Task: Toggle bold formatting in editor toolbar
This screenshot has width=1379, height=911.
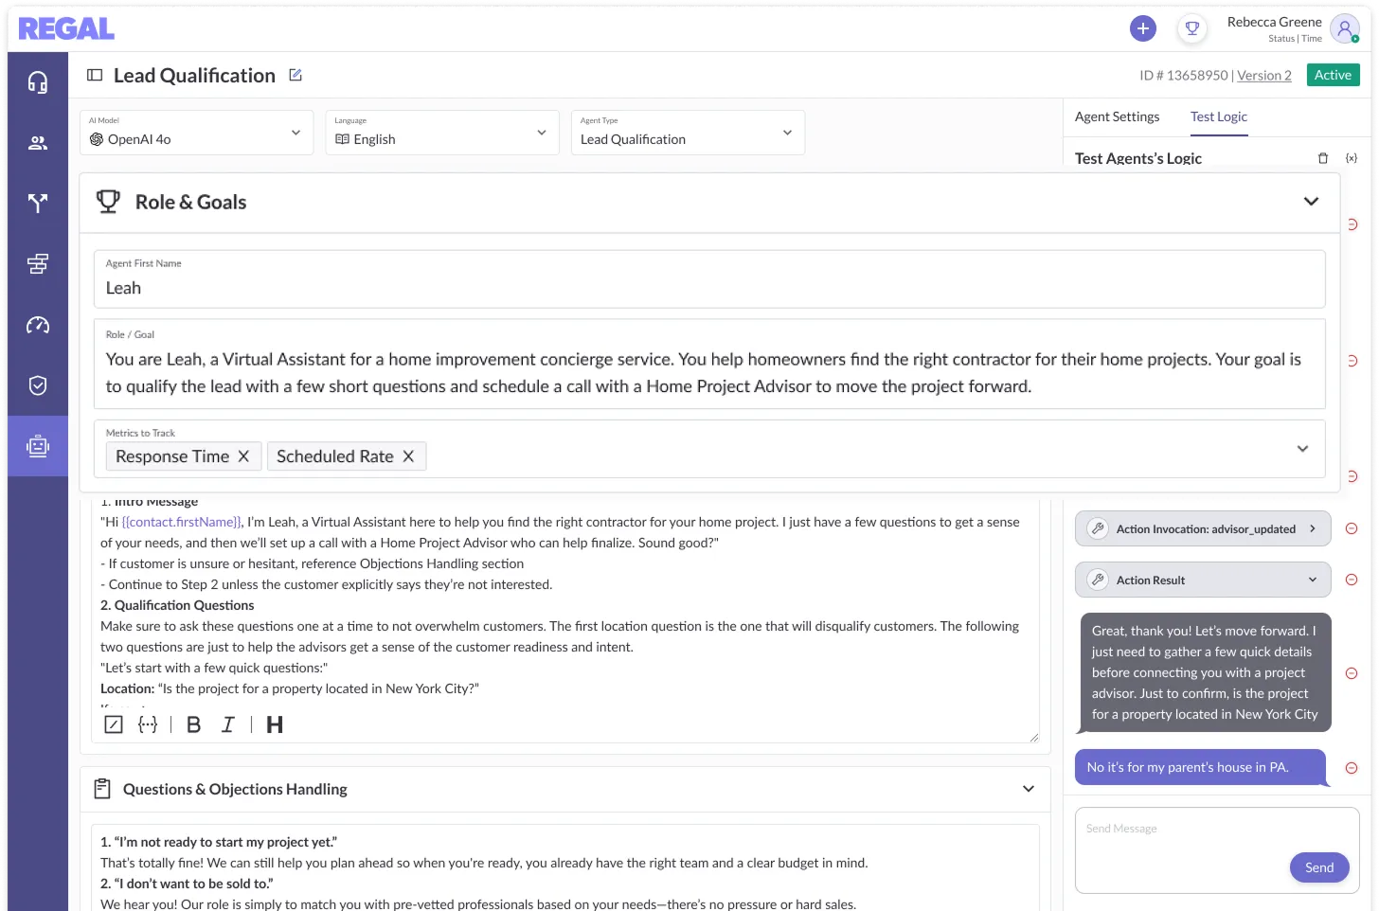Action: click(x=194, y=724)
